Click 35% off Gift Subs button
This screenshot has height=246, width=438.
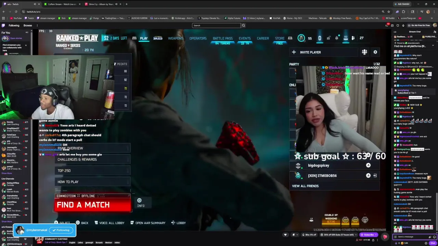click(x=338, y=235)
